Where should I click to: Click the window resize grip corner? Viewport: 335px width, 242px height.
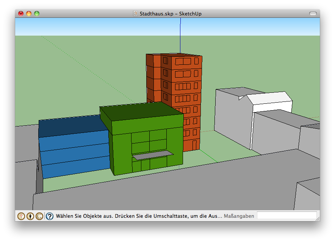click(x=317, y=219)
